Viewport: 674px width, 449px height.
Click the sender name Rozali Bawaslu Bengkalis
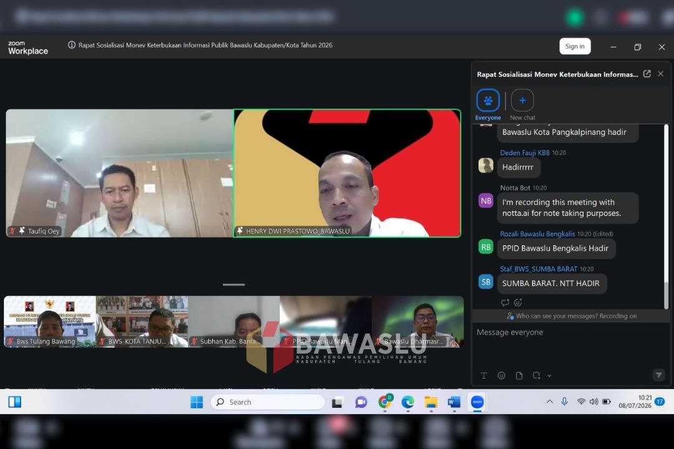537,234
